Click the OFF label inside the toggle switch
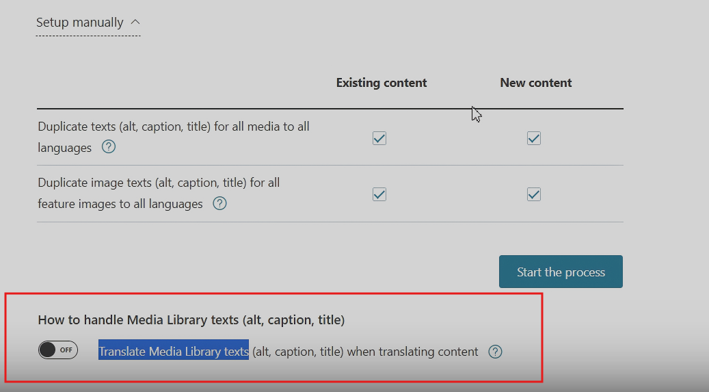709x392 pixels. pyautogui.click(x=66, y=350)
